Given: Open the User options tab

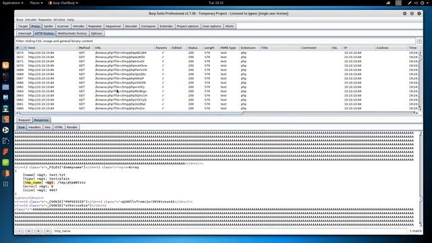Looking at the screenshot, I should coord(211,26).
